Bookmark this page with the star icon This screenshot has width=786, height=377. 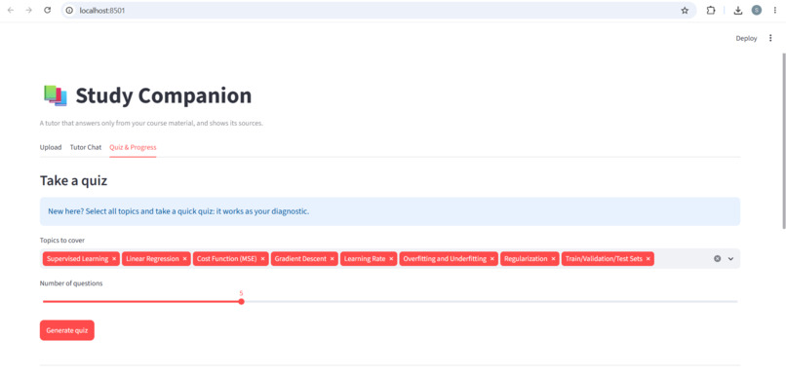pyautogui.click(x=685, y=10)
